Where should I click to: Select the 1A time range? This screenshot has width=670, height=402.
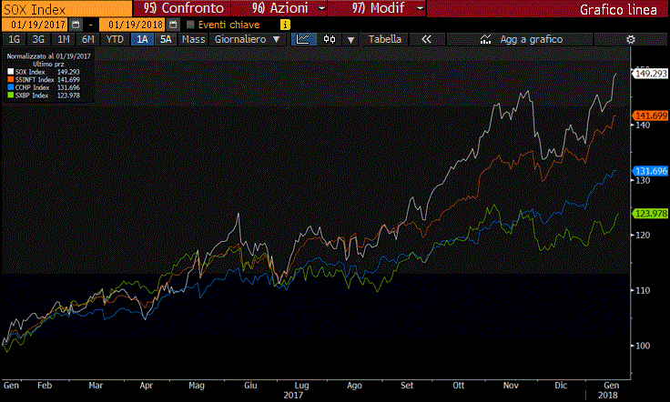point(142,39)
